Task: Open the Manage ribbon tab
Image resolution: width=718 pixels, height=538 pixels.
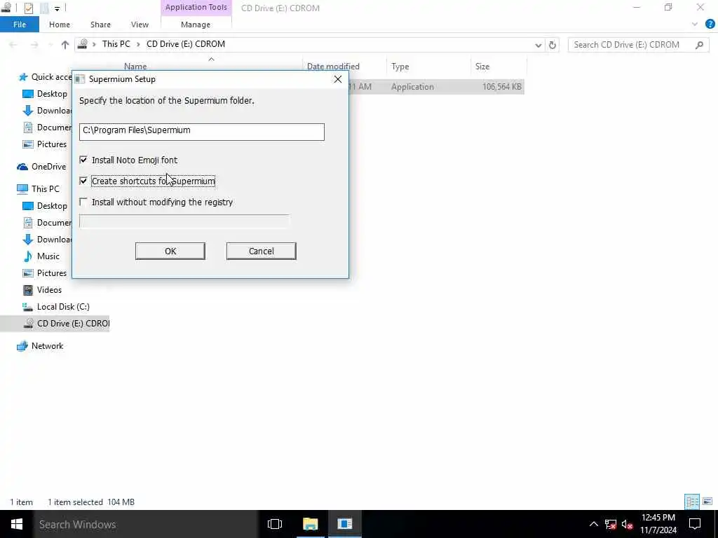Action: click(196, 25)
